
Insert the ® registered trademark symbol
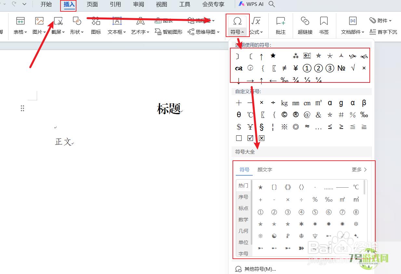tap(296, 115)
